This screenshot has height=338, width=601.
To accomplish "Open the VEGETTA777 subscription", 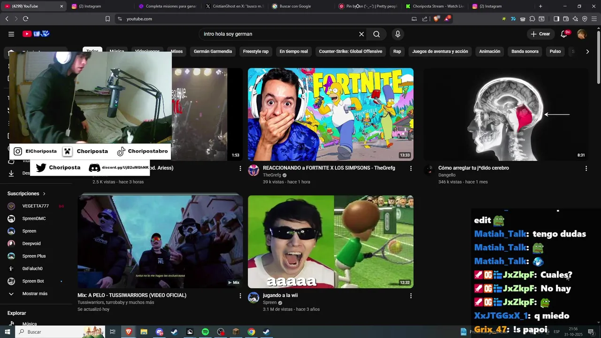I will click(36, 206).
